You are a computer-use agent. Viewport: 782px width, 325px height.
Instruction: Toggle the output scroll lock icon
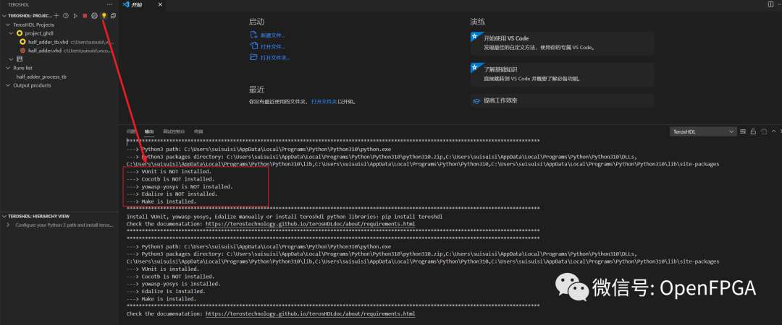click(x=754, y=131)
